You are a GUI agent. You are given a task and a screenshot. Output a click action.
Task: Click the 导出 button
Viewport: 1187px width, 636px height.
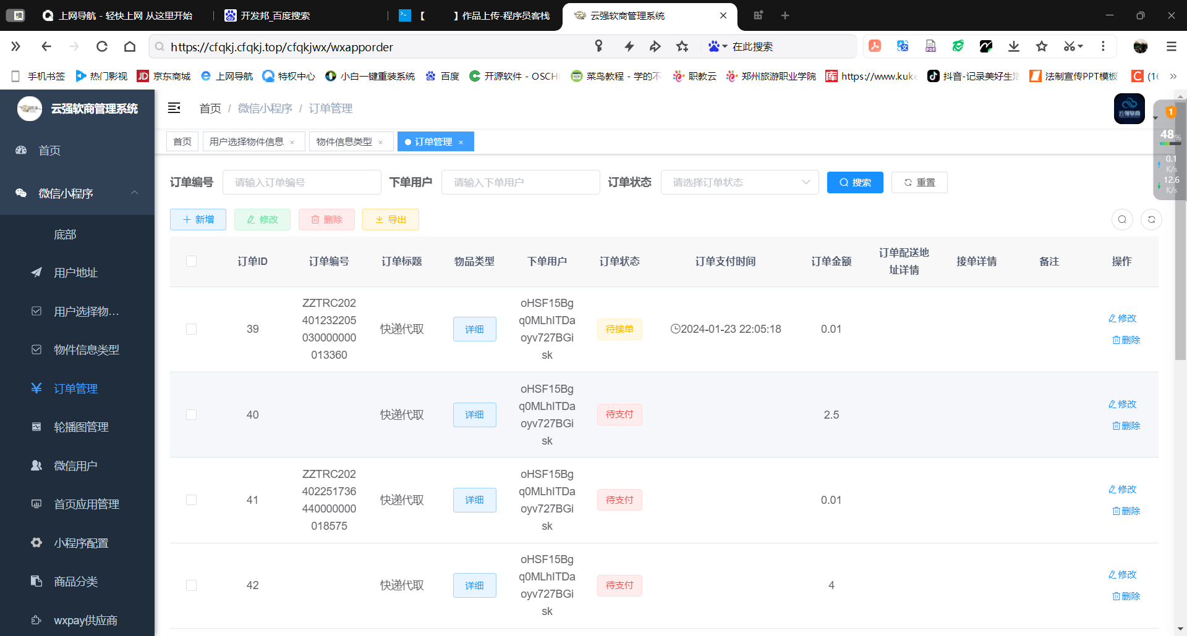pos(391,219)
